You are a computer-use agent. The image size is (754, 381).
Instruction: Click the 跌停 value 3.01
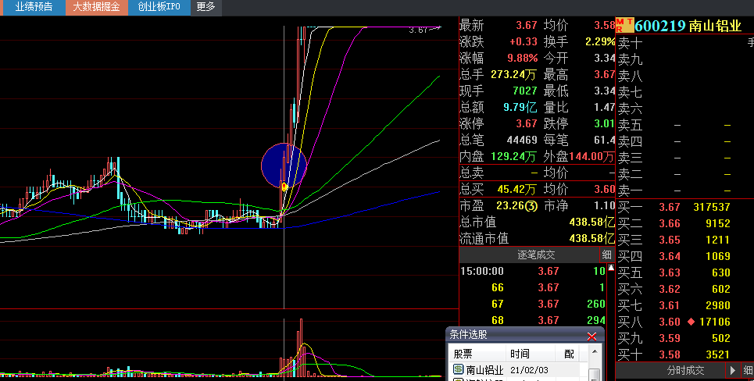point(605,123)
